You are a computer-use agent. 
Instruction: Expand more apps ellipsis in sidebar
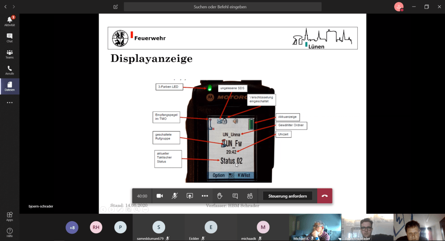(x=10, y=103)
